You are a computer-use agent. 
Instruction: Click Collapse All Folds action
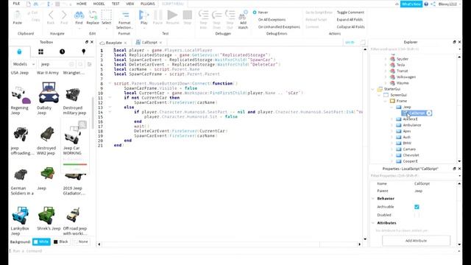350,26
